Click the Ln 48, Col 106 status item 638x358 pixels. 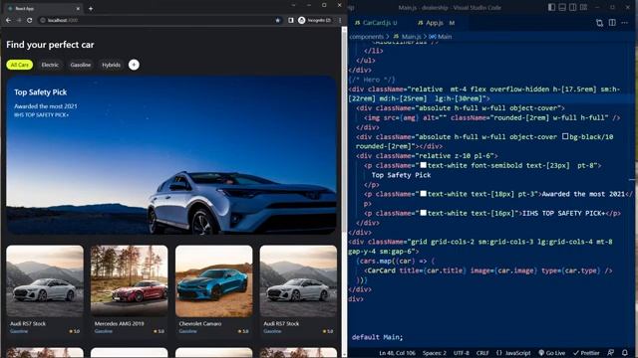397,353
